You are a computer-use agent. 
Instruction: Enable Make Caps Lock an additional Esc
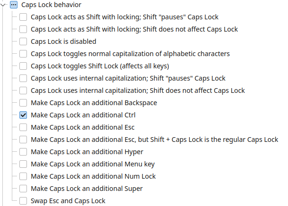pyautogui.click(x=23, y=127)
